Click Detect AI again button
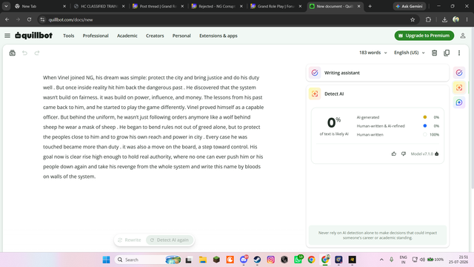Image resolution: width=474 pixels, height=267 pixels. (x=170, y=240)
